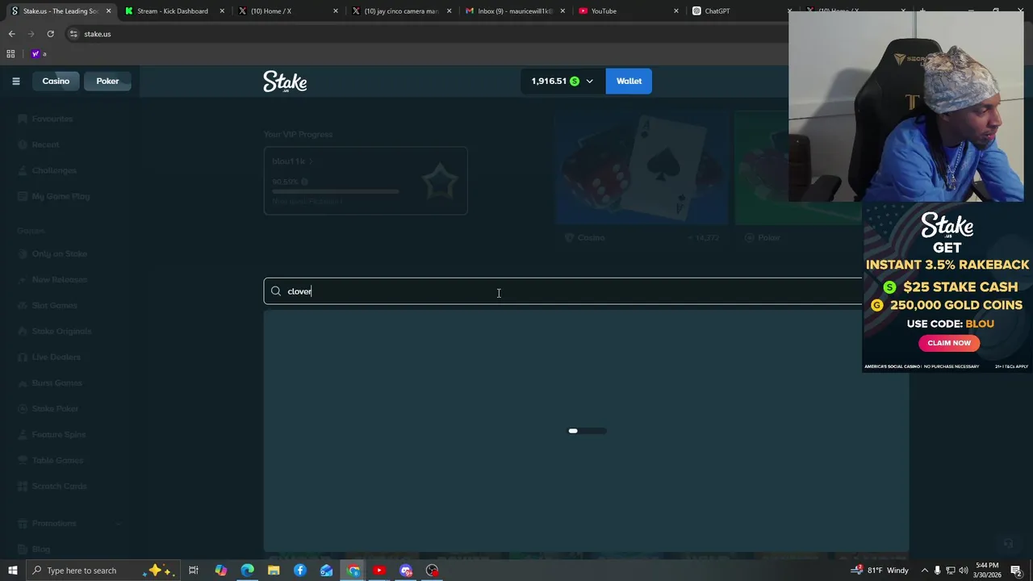Screen dimensions: 1033x581
Task: Open Challenges in the sidebar
Action: (54, 170)
